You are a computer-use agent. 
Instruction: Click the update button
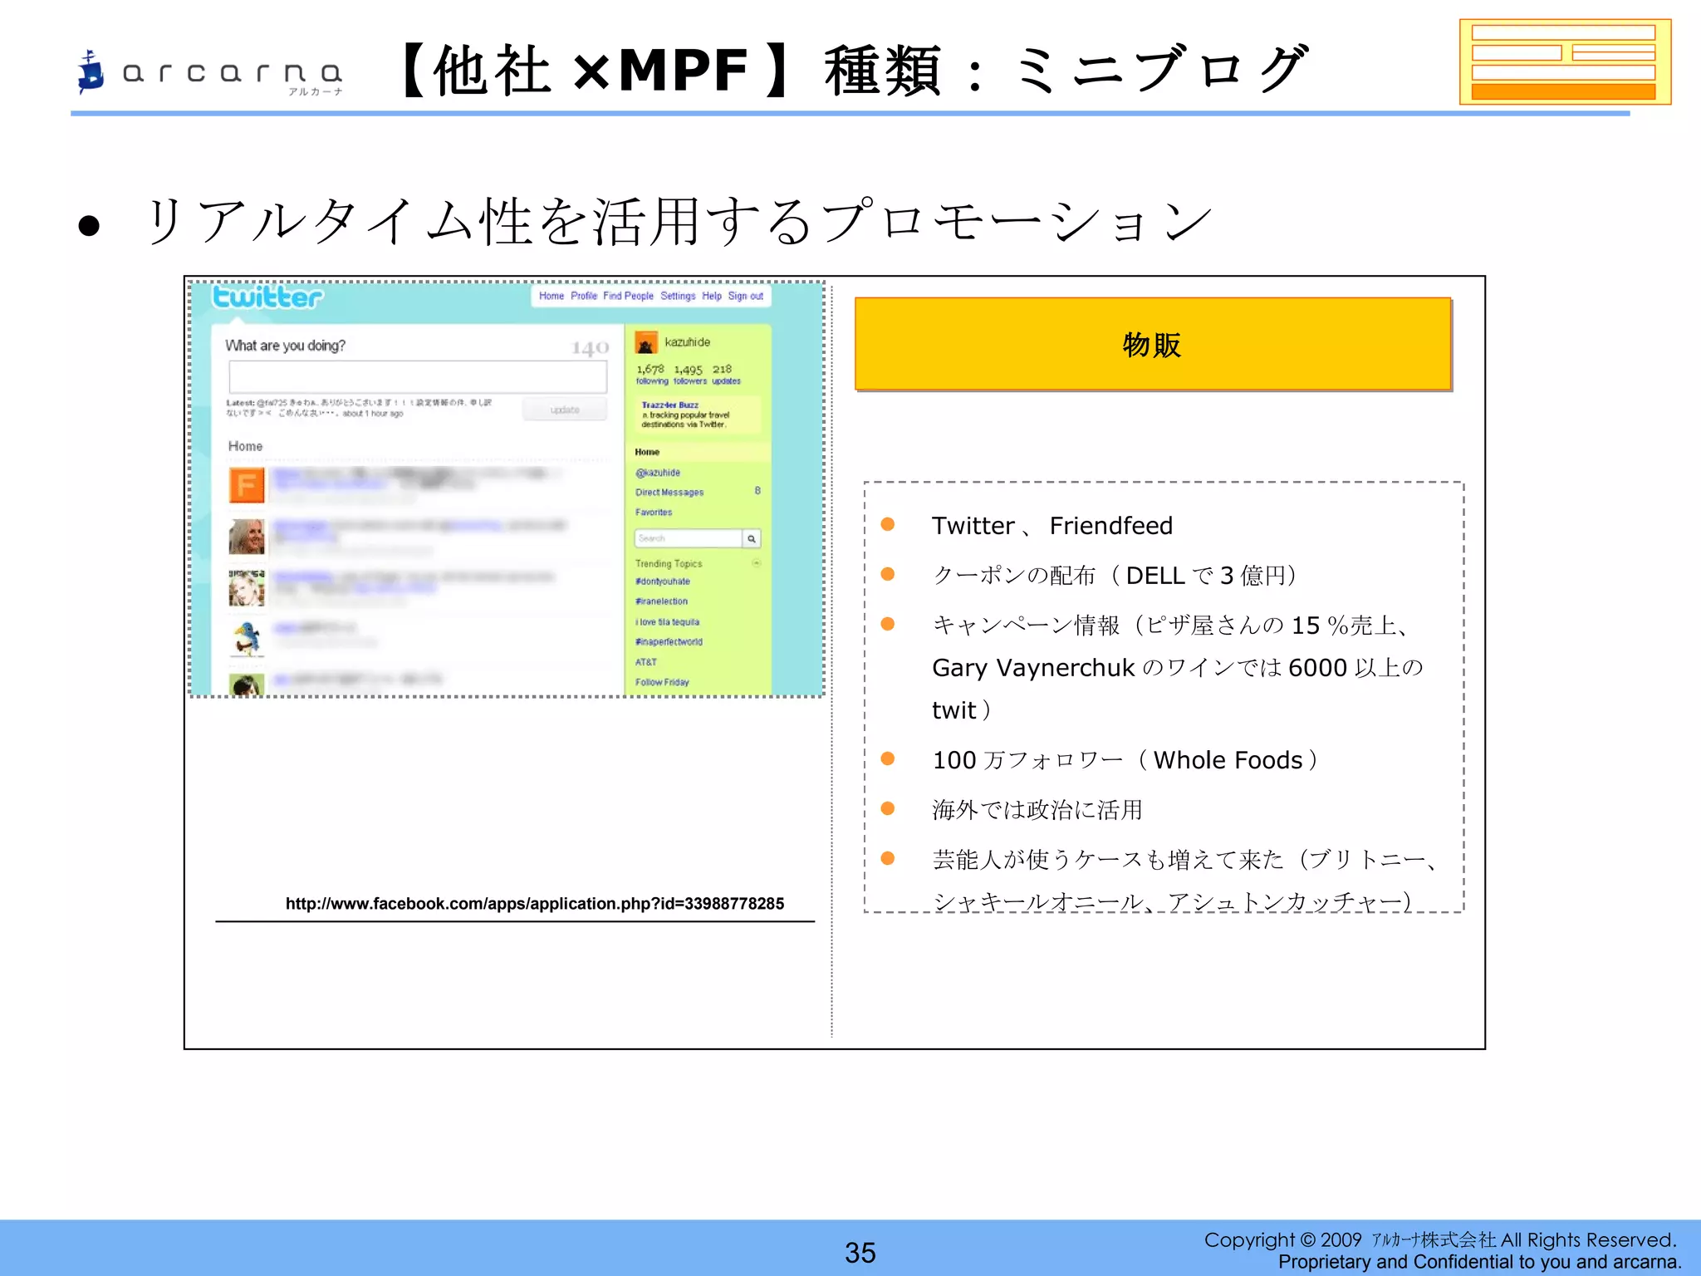click(x=565, y=410)
